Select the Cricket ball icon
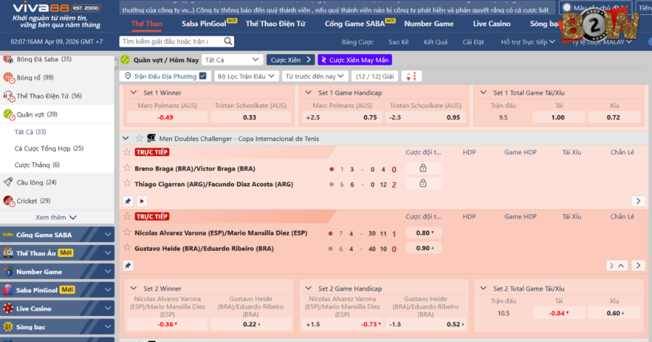This screenshot has height=342, width=652. click(8, 201)
